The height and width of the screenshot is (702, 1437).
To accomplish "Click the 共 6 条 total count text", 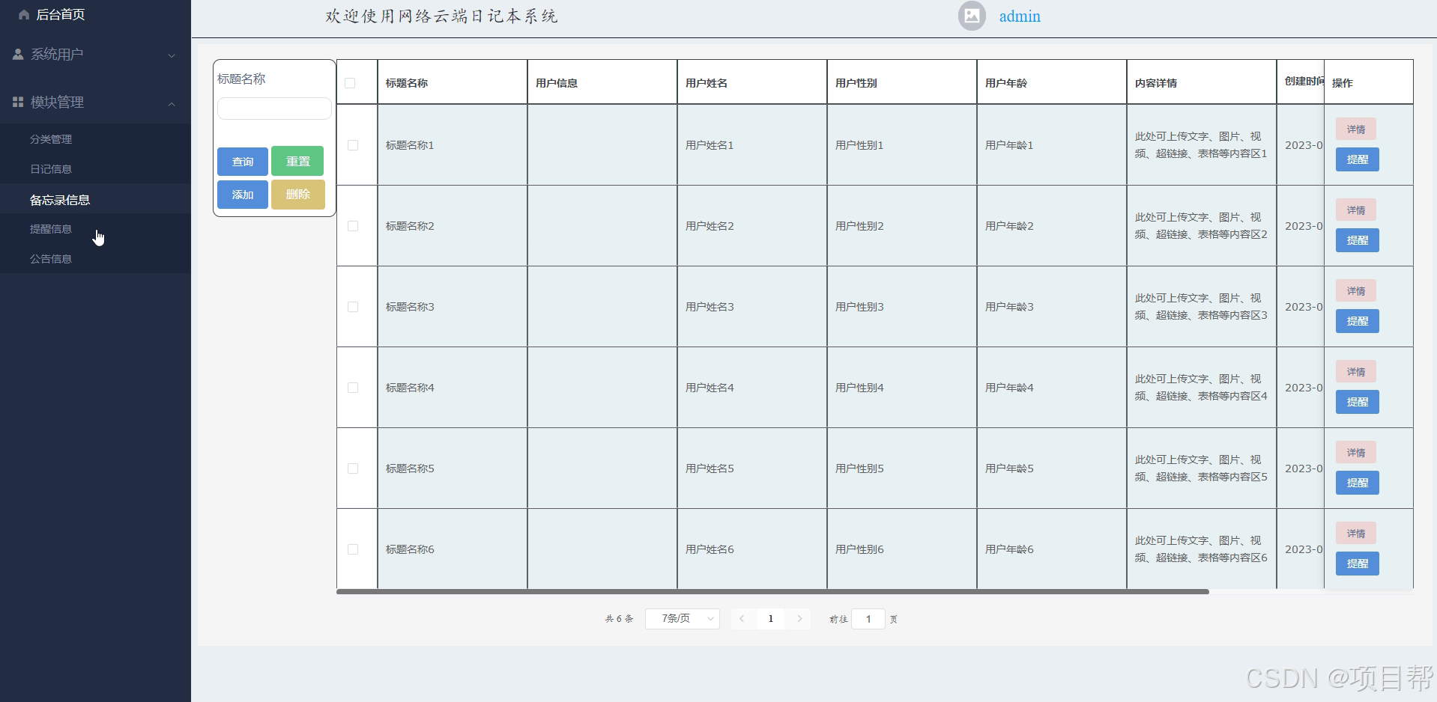I will [x=619, y=619].
